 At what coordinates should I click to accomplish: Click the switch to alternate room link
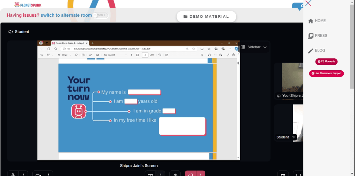tap(66, 15)
